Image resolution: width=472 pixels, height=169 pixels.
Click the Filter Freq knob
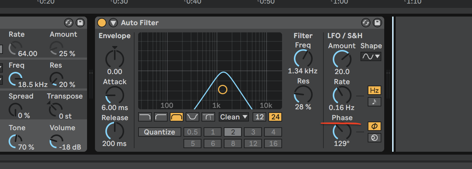303,58
